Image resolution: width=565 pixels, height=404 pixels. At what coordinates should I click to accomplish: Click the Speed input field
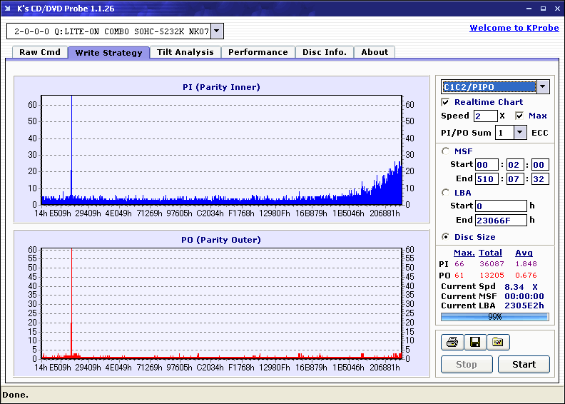point(485,116)
